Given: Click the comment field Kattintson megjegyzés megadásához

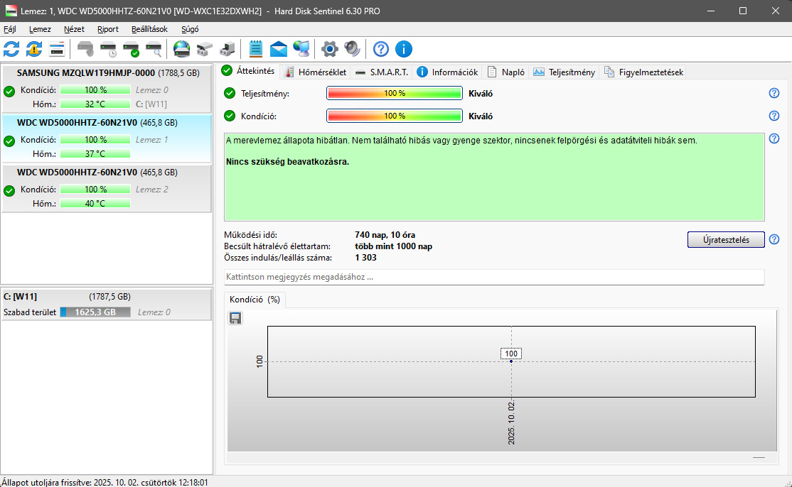Looking at the screenshot, I should (494, 277).
